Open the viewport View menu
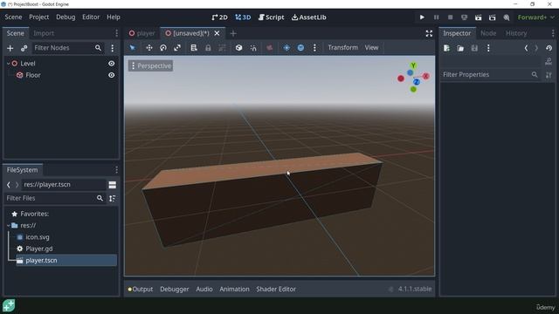Image resolution: width=559 pixels, height=314 pixels. click(371, 47)
